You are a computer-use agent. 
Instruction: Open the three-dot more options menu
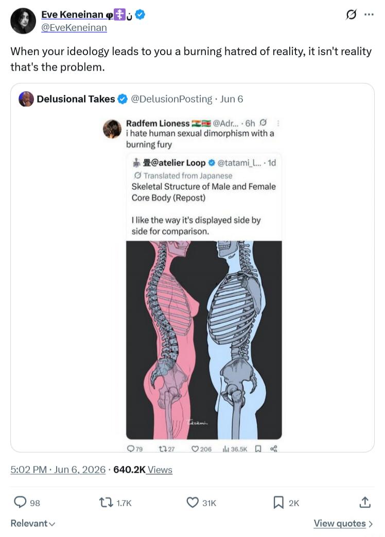coord(369,15)
